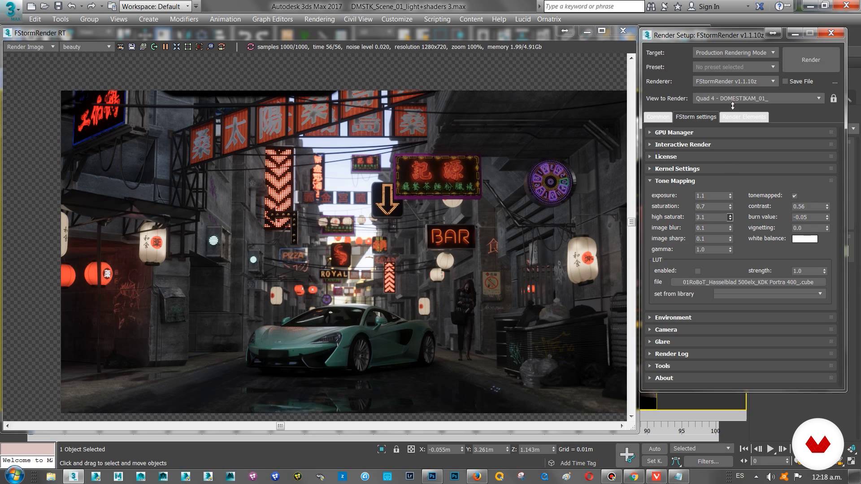This screenshot has height=484, width=861.
Task: Open the View to Render dropdown
Action: tap(758, 99)
